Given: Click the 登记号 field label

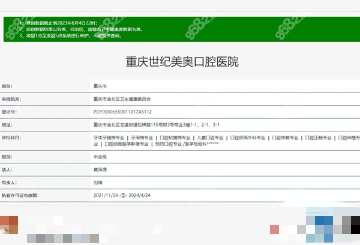Looking at the screenshot, I should pos(9,112).
